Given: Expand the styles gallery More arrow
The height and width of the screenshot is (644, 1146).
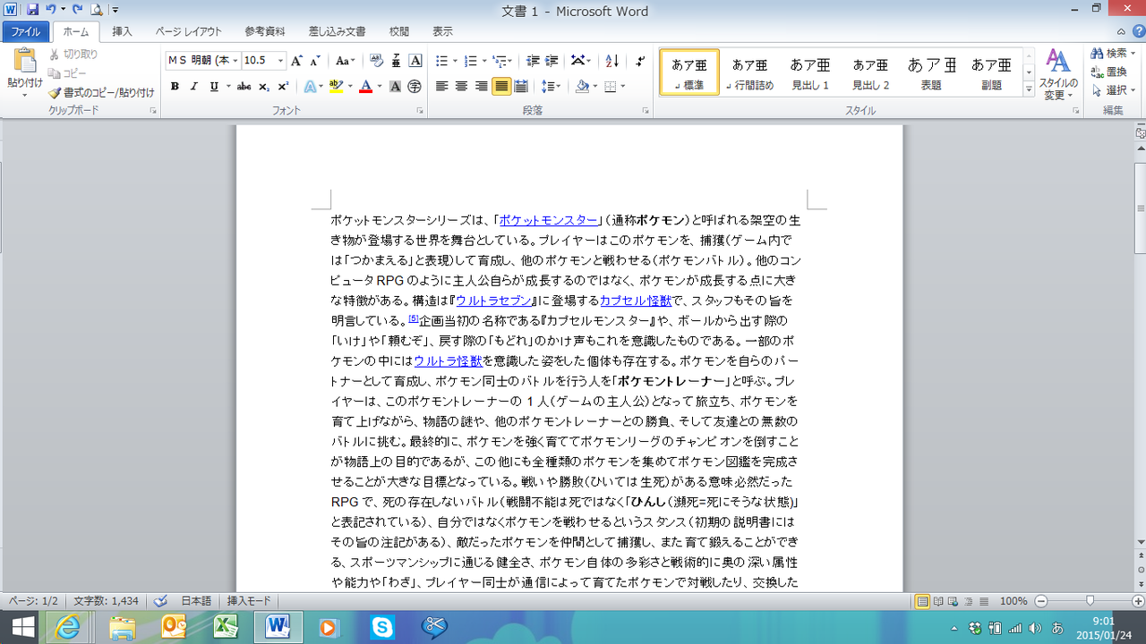Looking at the screenshot, I should pos(1030,89).
